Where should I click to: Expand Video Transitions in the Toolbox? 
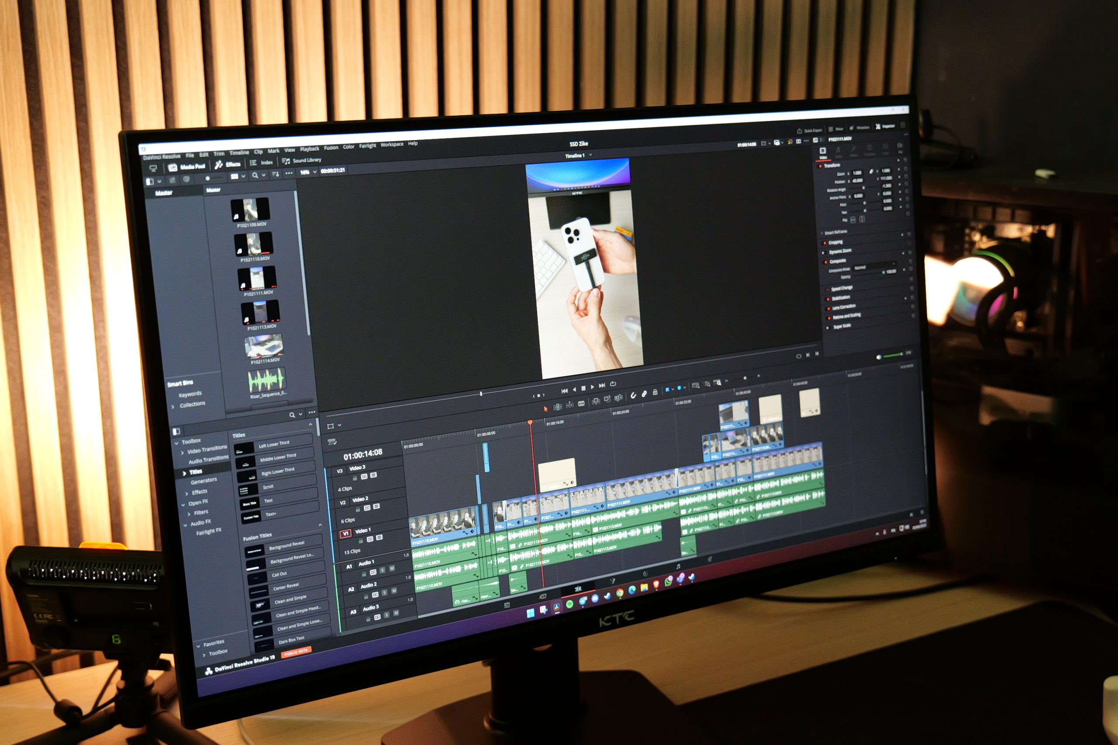click(183, 453)
